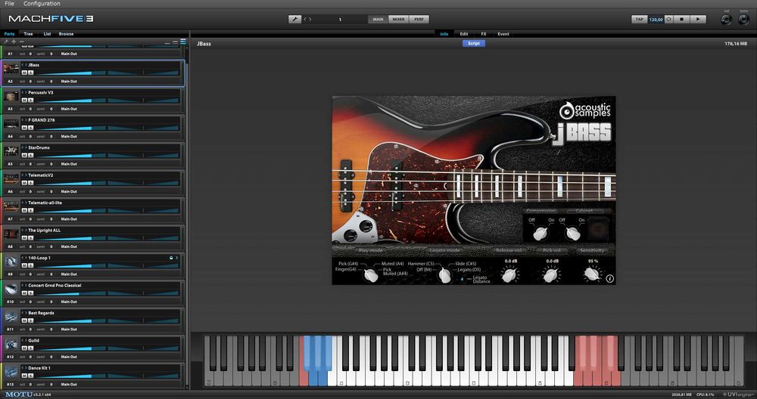Viewport: 757px width, 399px height.
Task: Click the MIXER view button
Action: pyautogui.click(x=398, y=20)
